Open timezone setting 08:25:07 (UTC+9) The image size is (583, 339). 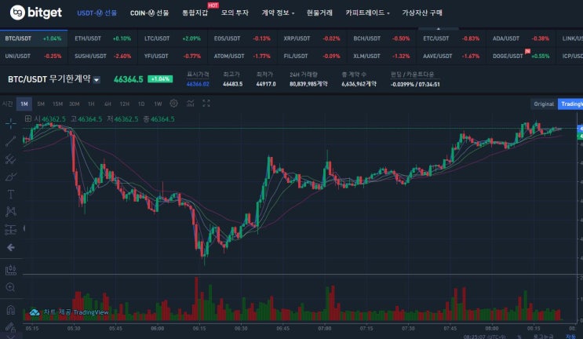(485, 337)
